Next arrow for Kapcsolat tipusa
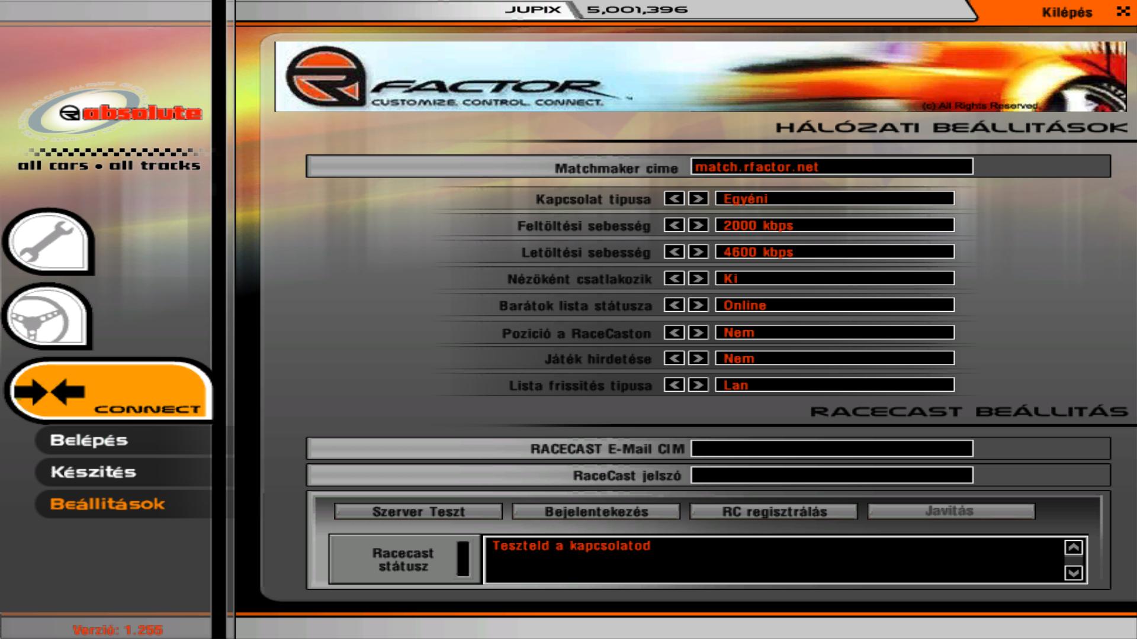The height and width of the screenshot is (639, 1137). (699, 198)
